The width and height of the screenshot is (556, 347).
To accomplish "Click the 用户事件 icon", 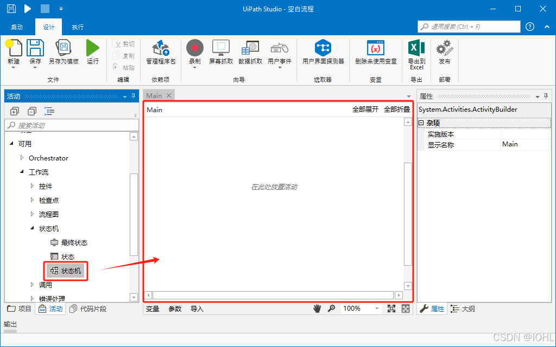I will pos(280,48).
